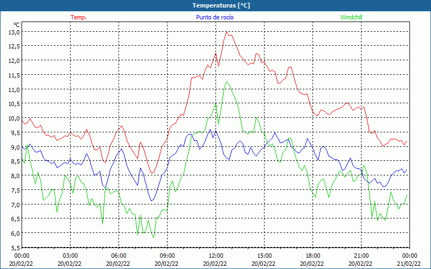Click the 9,0 y-axis value

pos(16,147)
